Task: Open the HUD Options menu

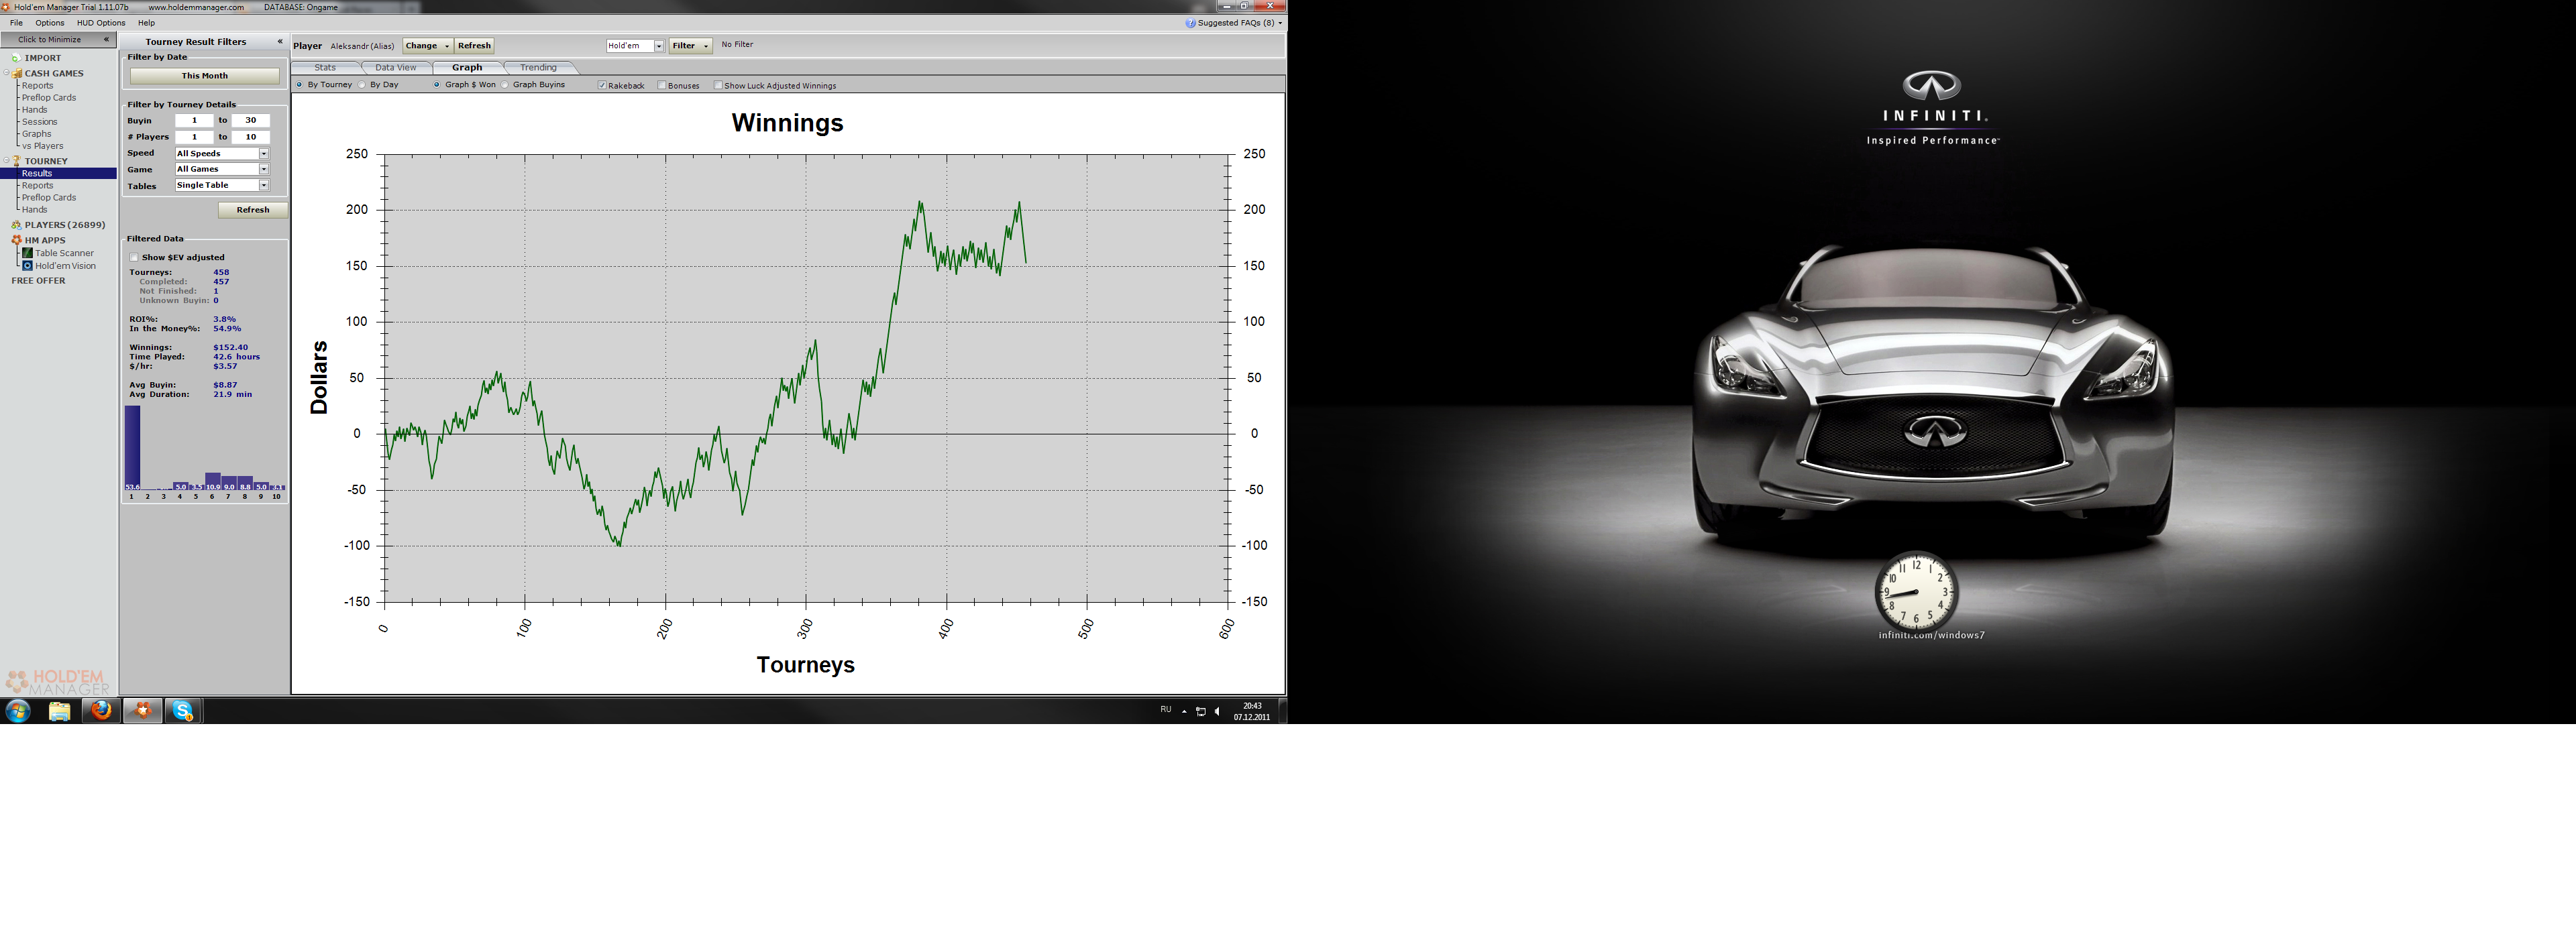Action: coord(101,23)
